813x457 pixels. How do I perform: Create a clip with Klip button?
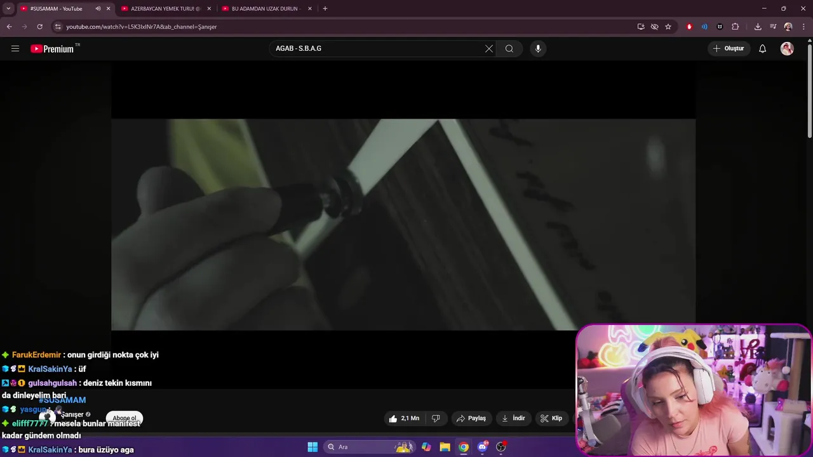(551, 418)
